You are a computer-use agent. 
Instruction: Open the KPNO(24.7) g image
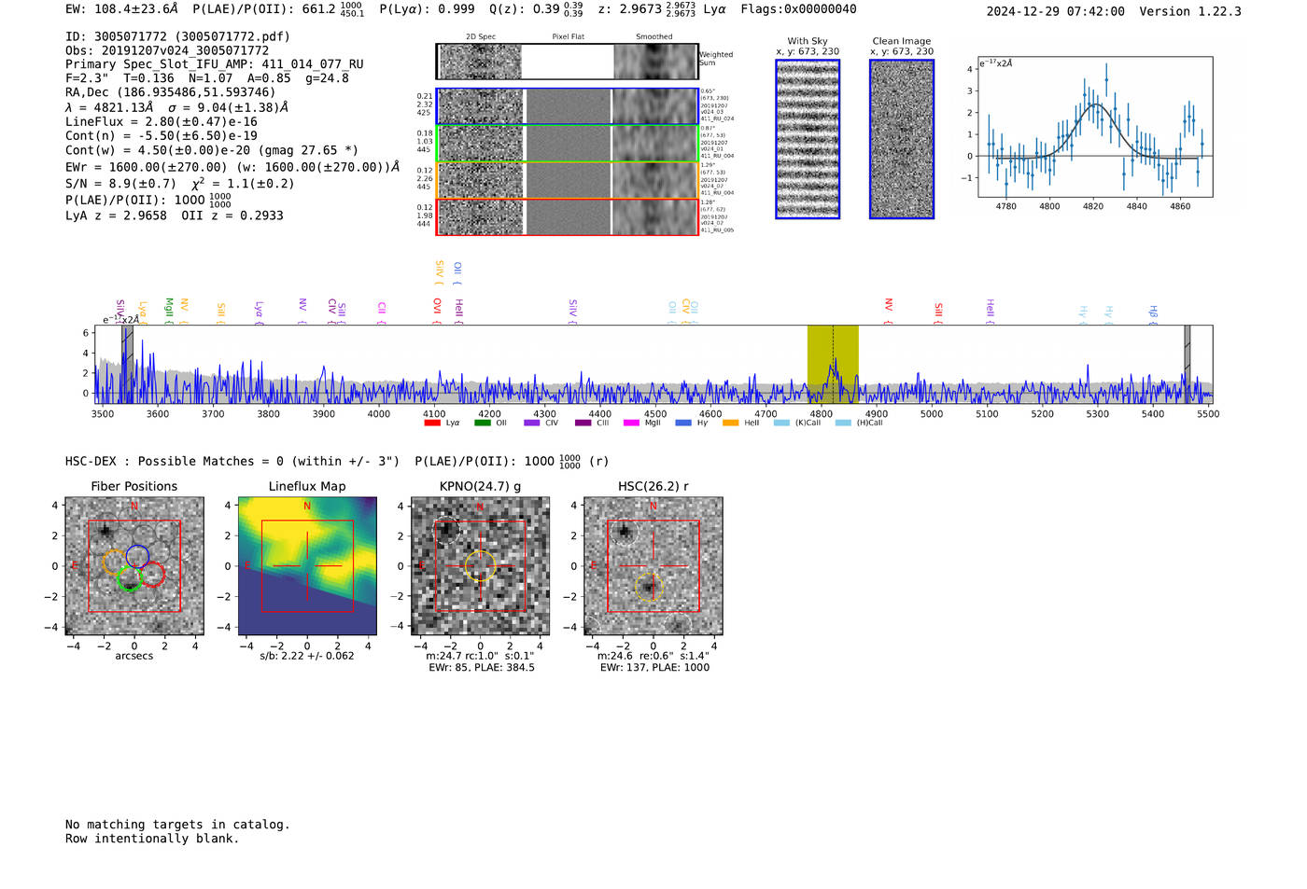(x=480, y=566)
